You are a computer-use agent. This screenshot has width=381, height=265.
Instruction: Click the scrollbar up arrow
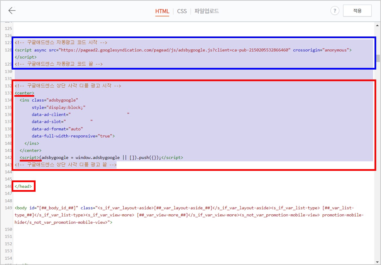click(377, 25)
